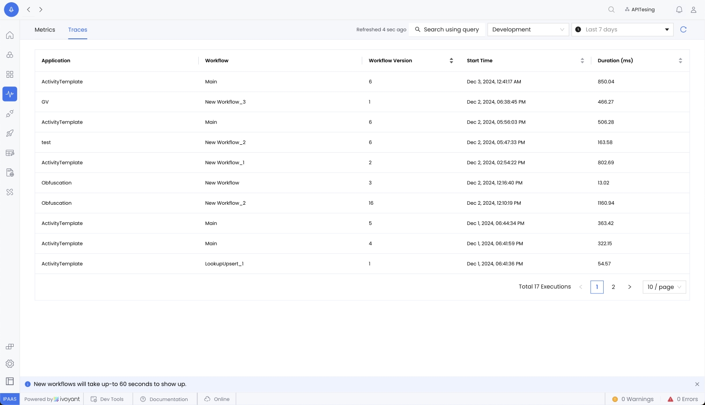Click the refresh icon next to the time range
705x405 pixels.
(683, 30)
